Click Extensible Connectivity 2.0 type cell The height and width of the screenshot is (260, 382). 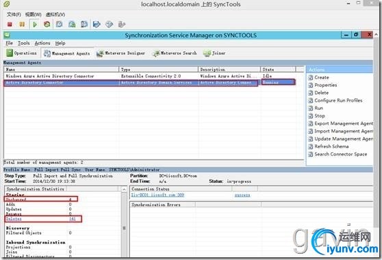pos(151,76)
